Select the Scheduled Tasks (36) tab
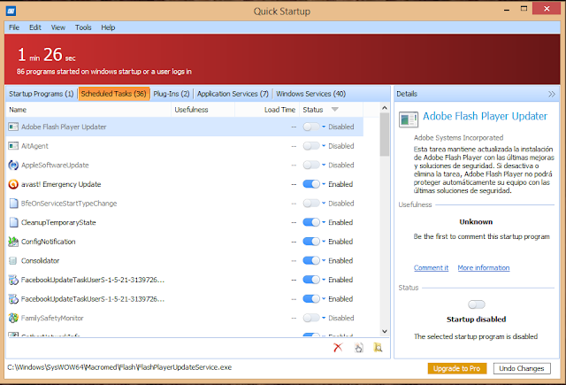This screenshot has height=385, width=566. (x=114, y=94)
